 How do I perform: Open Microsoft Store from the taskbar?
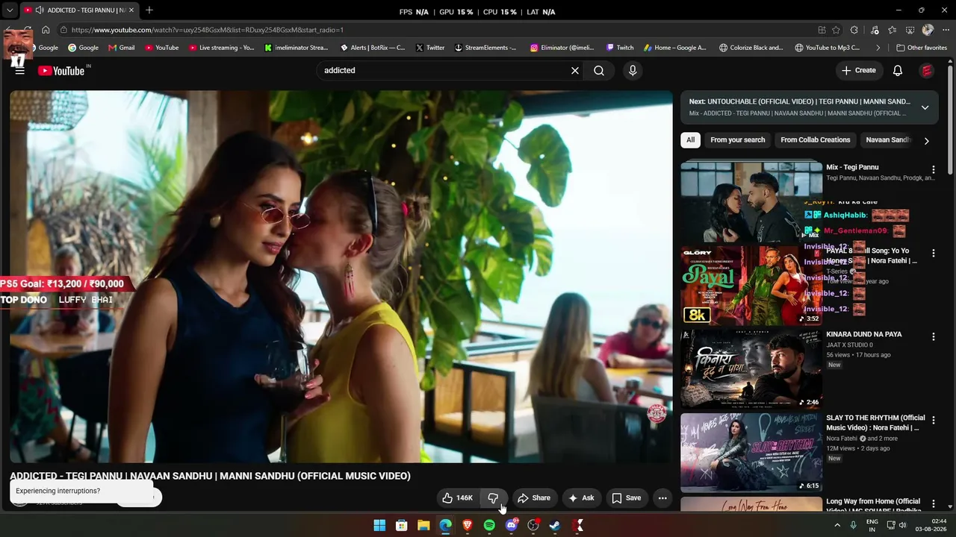coord(401,526)
